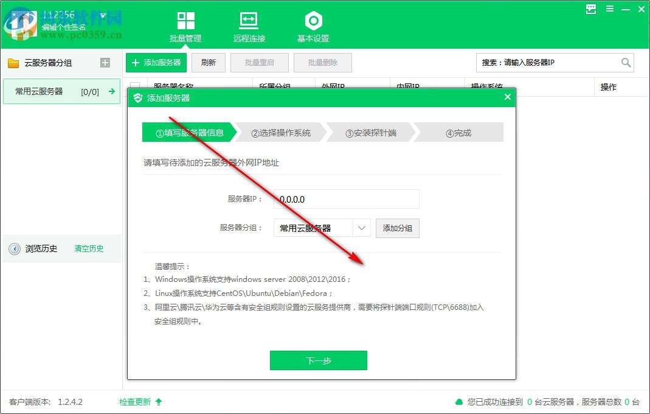The height and width of the screenshot is (414, 650).
Task: Click the 下一步 button to proceed
Action: [x=319, y=360]
